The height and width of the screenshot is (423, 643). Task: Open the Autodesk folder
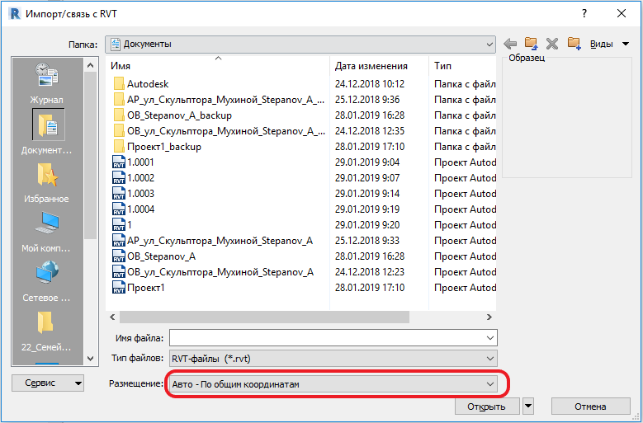(147, 84)
